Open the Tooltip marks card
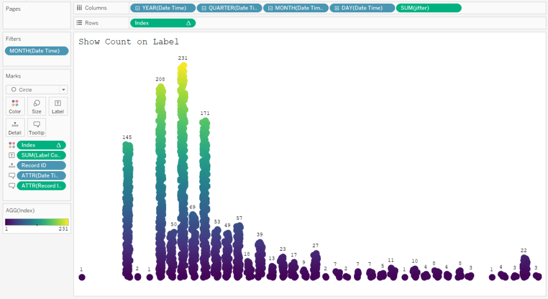 [36, 127]
